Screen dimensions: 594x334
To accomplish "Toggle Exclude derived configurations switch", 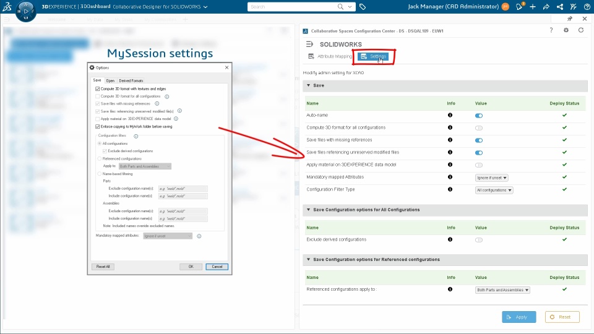I will point(479,240).
